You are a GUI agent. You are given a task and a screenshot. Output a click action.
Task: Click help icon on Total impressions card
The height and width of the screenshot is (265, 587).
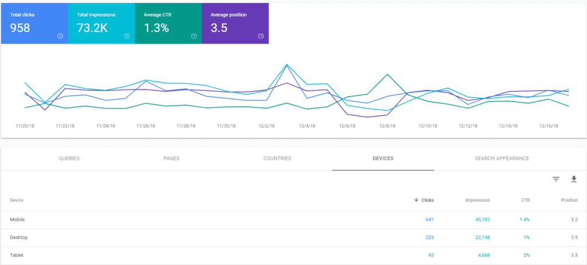coord(127,36)
